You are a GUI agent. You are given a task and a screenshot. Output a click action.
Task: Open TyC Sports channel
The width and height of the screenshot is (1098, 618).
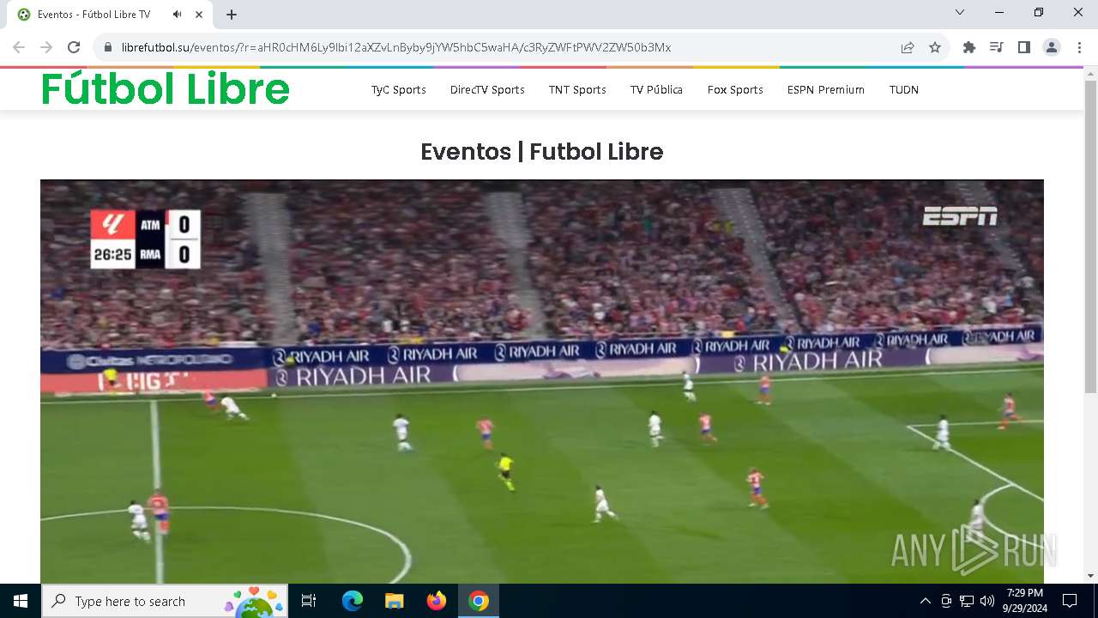[399, 89]
